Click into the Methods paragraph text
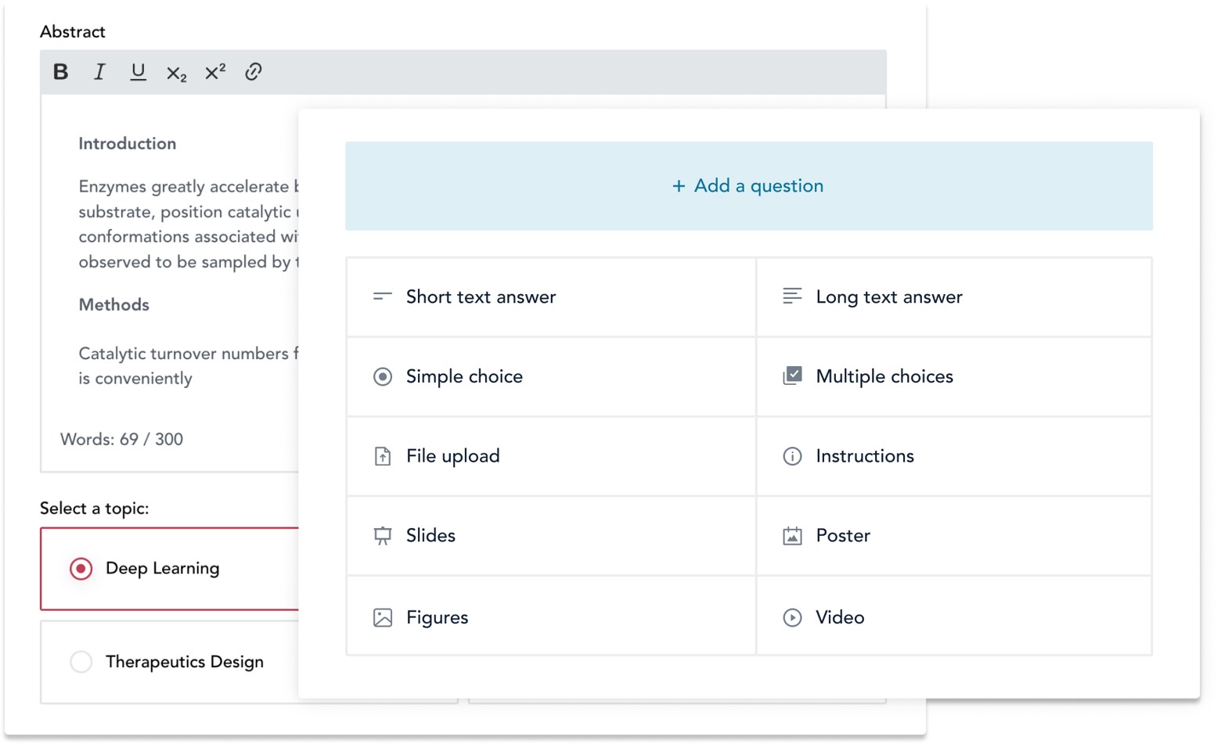1221x744 pixels. (x=184, y=365)
